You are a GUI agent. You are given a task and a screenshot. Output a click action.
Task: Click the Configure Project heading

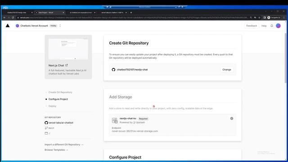point(125,157)
